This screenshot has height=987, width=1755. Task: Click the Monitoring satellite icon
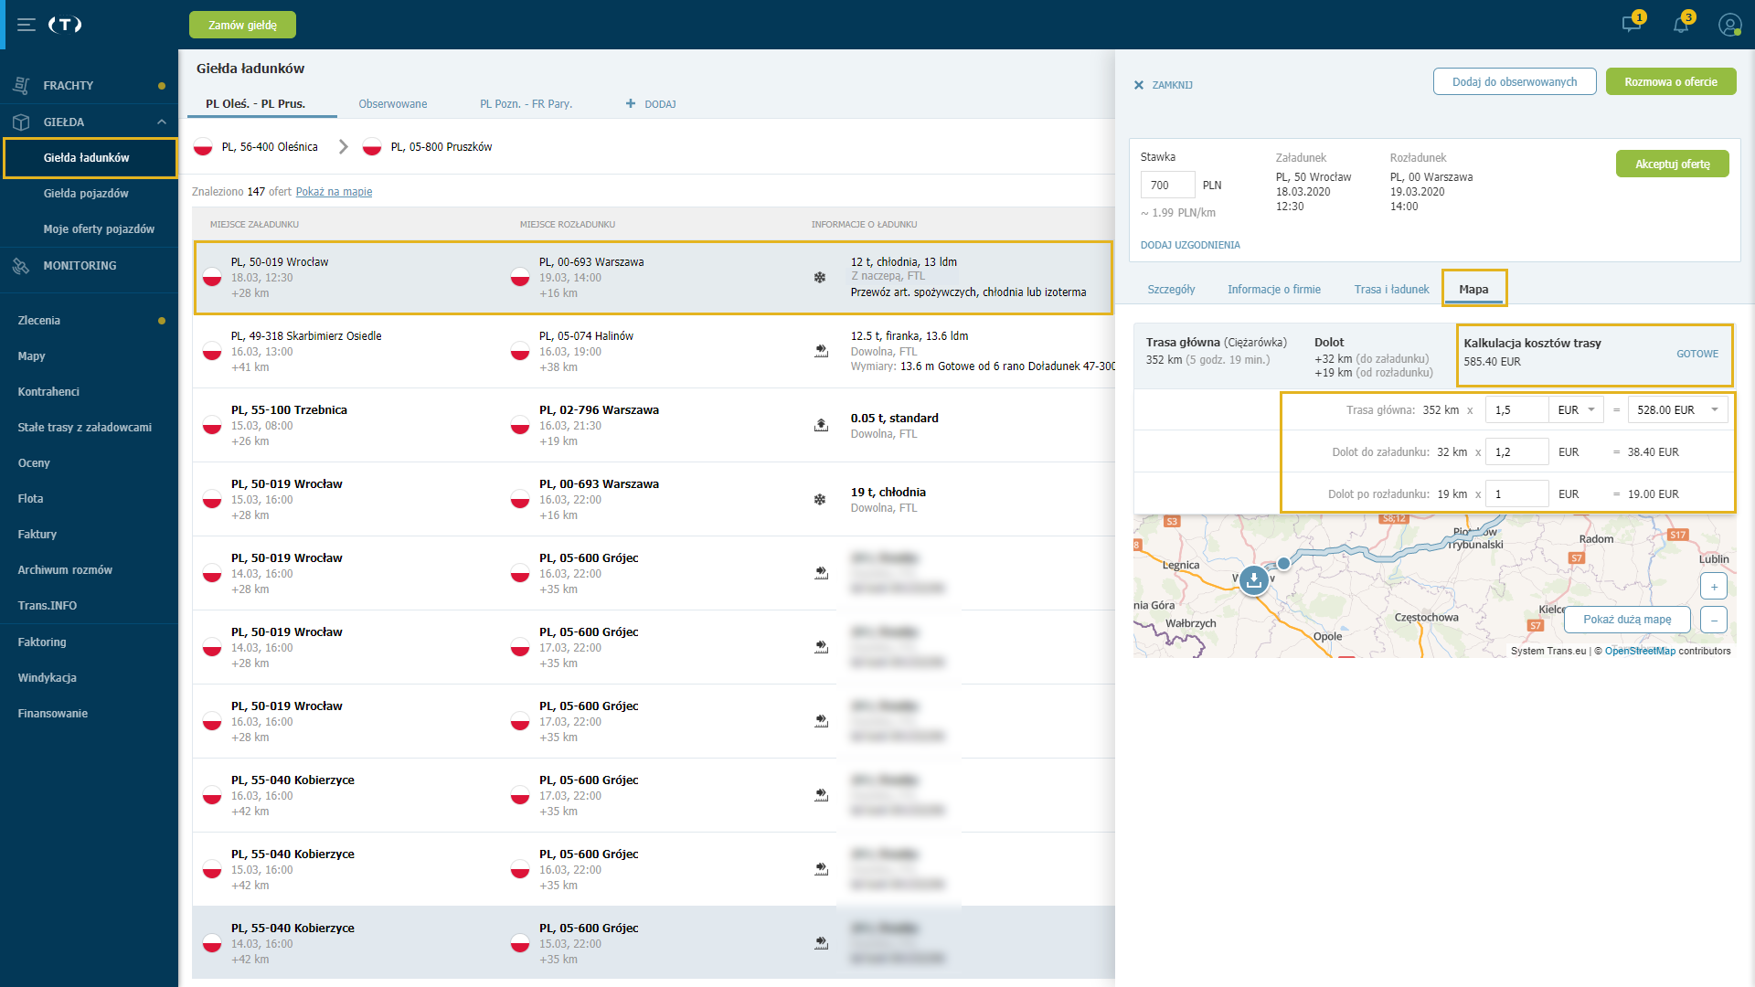click(21, 266)
